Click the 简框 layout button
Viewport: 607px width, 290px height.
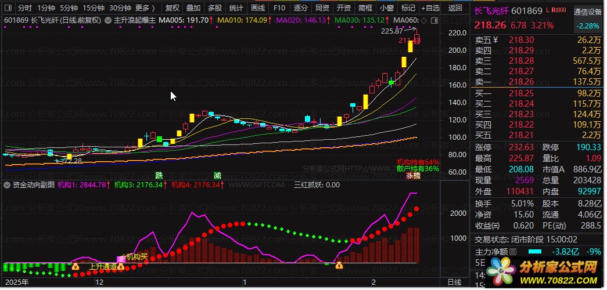[365, 8]
